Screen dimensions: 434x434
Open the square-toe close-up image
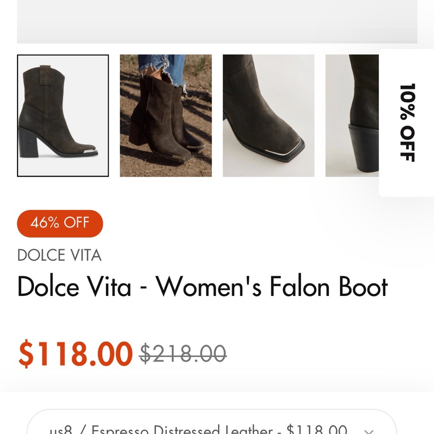click(268, 115)
